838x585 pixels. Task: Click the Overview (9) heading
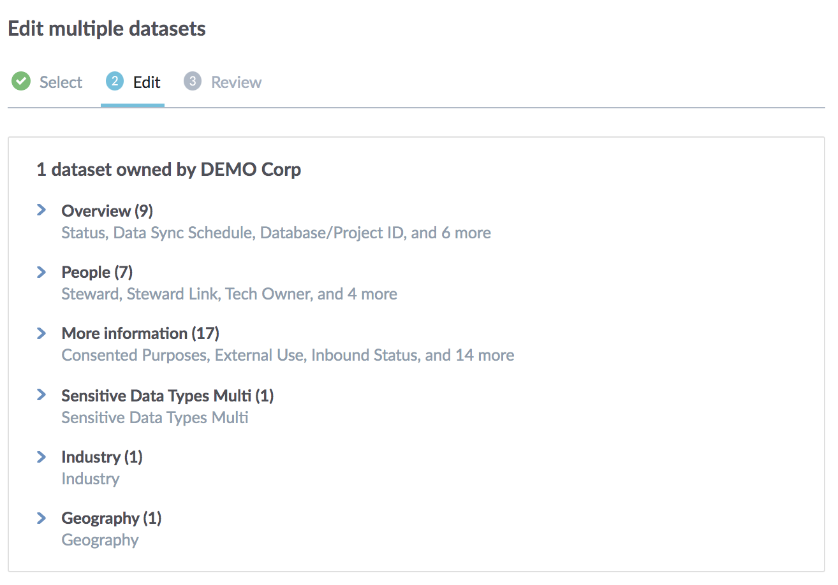click(107, 210)
